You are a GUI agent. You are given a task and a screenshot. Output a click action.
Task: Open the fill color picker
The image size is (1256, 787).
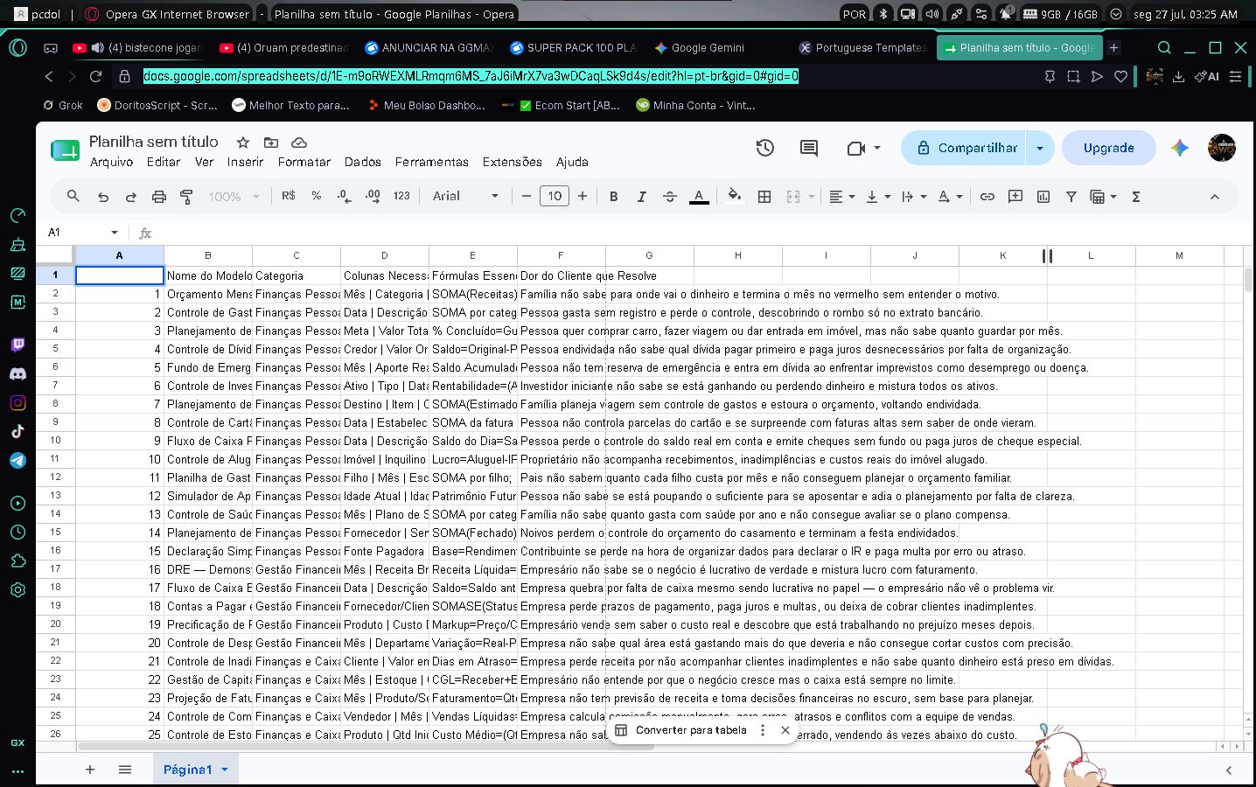click(x=735, y=196)
